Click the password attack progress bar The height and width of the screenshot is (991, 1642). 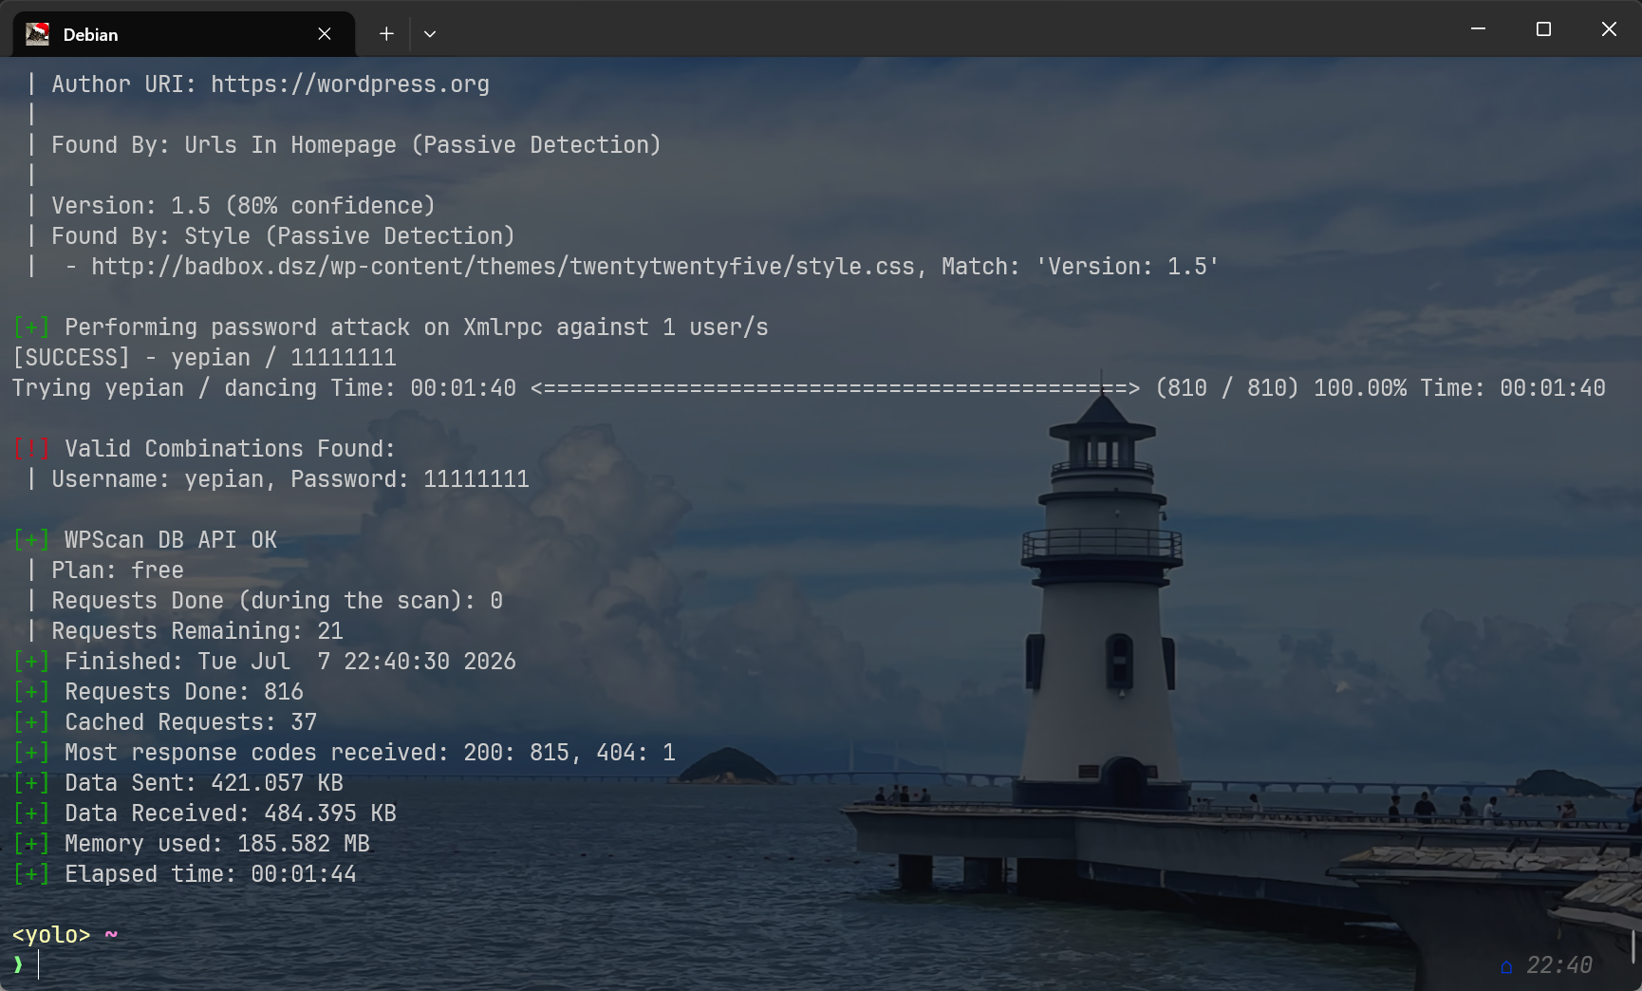click(835, 388)
